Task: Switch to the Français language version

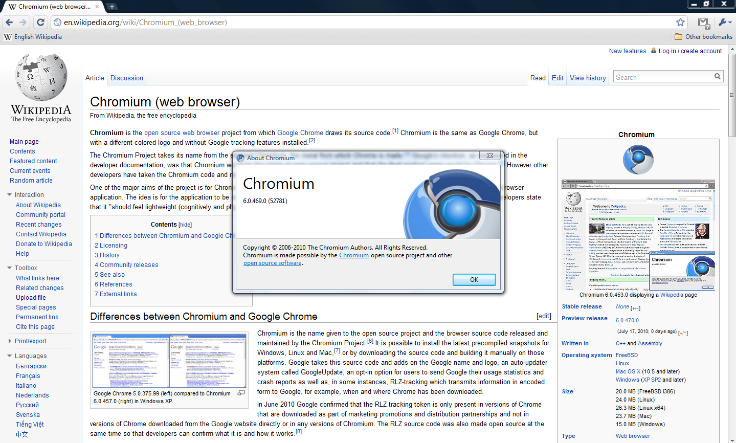Action: (28, 376)
